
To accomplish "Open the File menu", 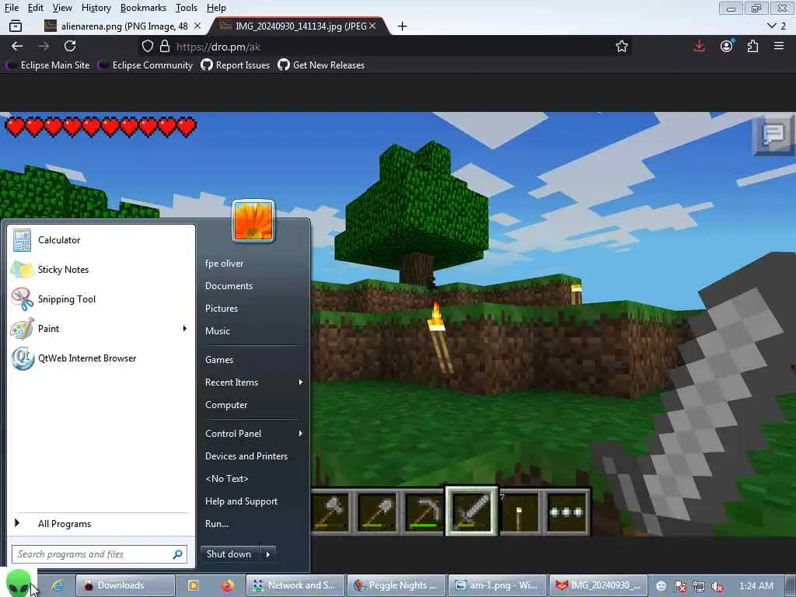I will (x=11, y=8).
